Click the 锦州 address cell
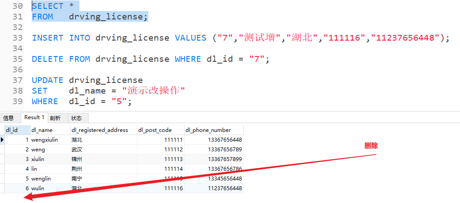 tap(104, 159)
